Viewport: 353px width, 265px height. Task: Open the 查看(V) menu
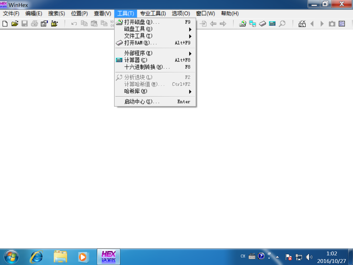102,13
